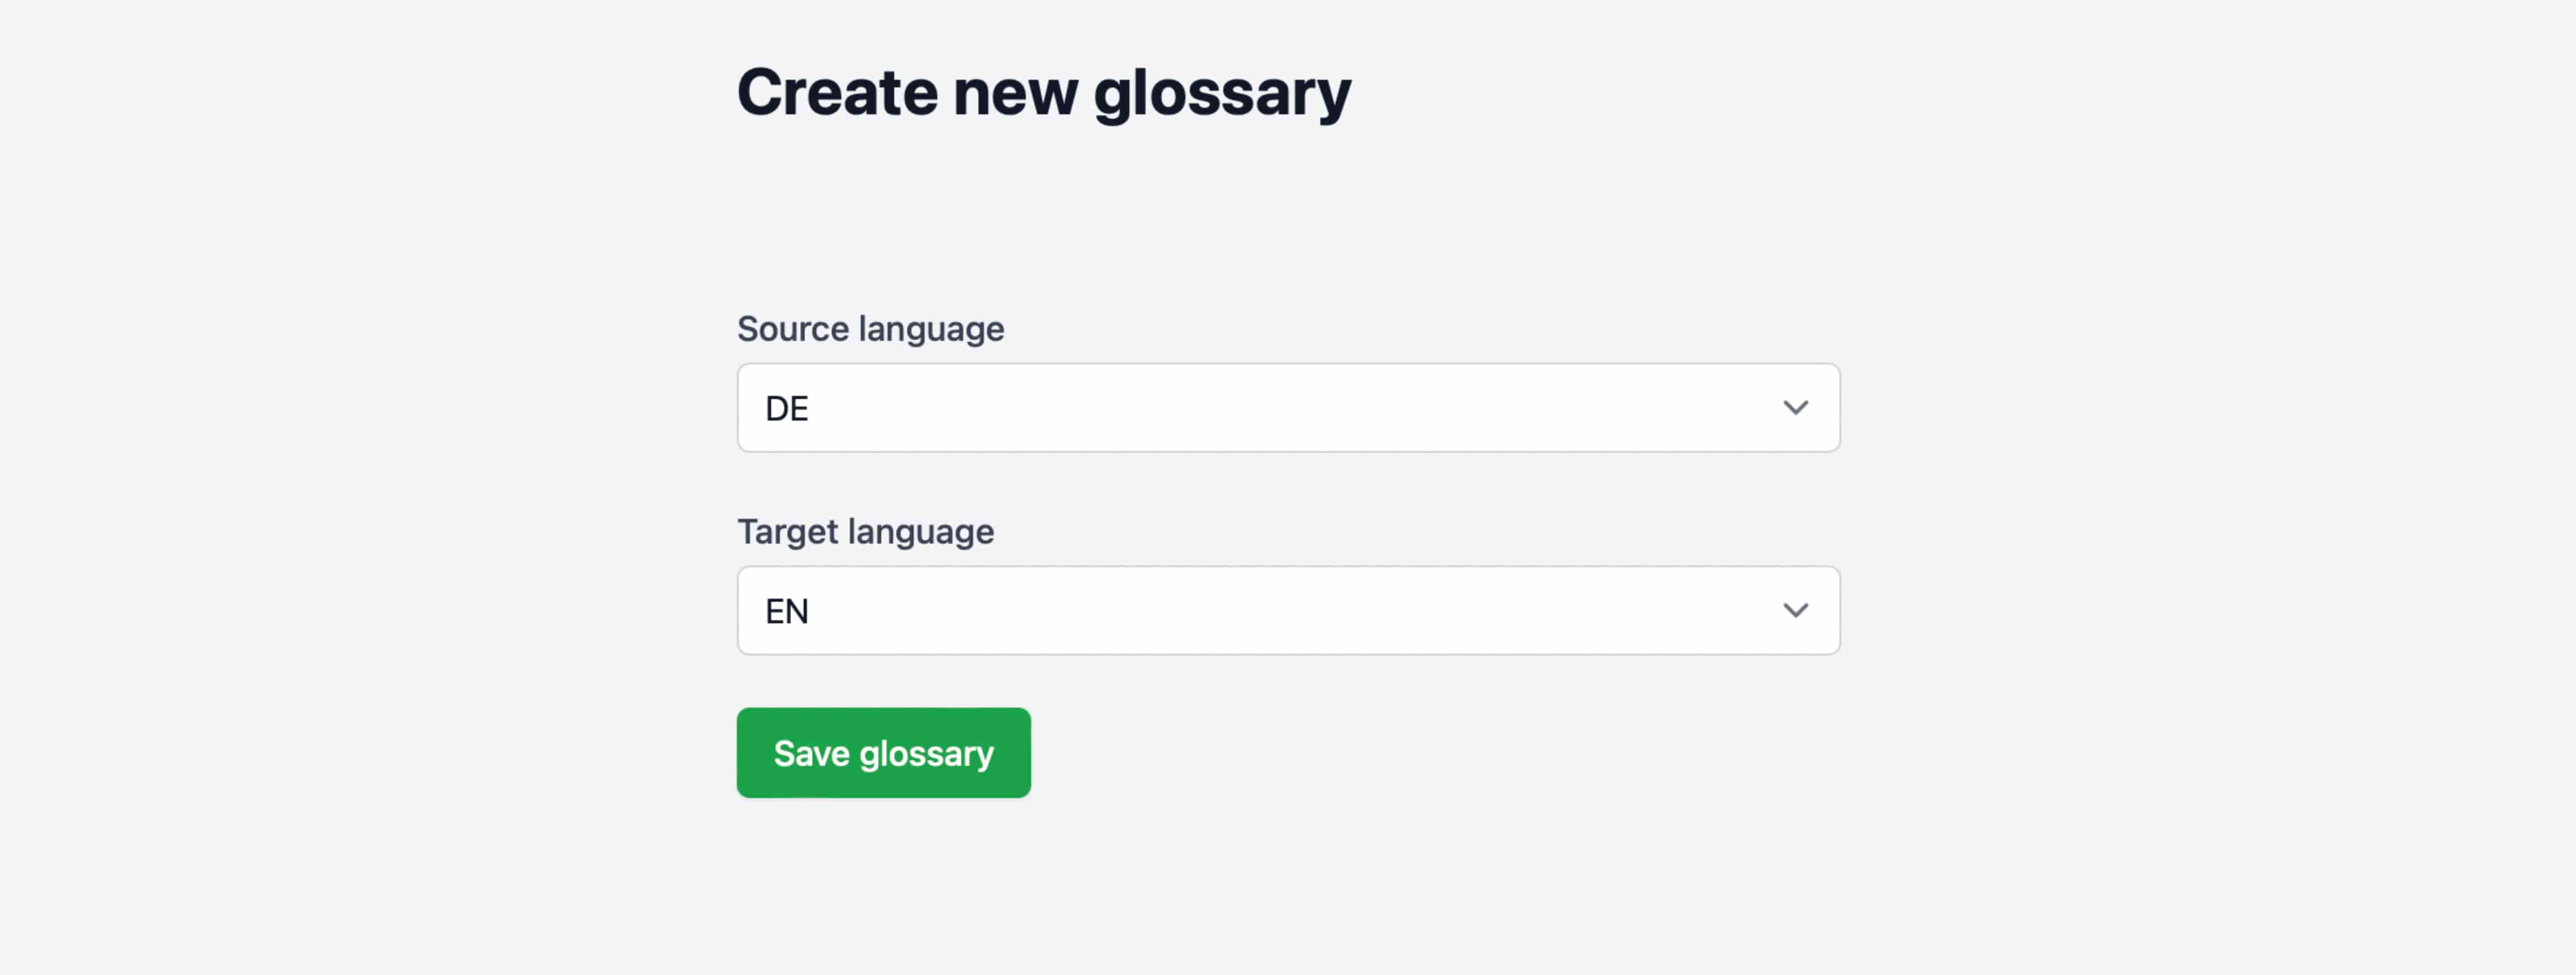Submit the glossary form
Screen dimensions: 2576x975
[883, 752]
